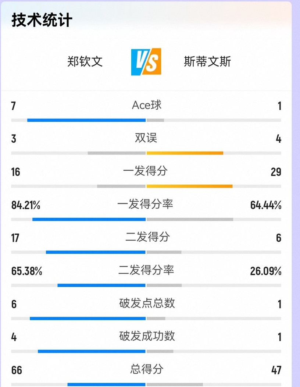Viewport: 300px width, 387px height.
Task: Choose the 二发得分 stat label
Action: pyautogui.click(x=147, y=237)
